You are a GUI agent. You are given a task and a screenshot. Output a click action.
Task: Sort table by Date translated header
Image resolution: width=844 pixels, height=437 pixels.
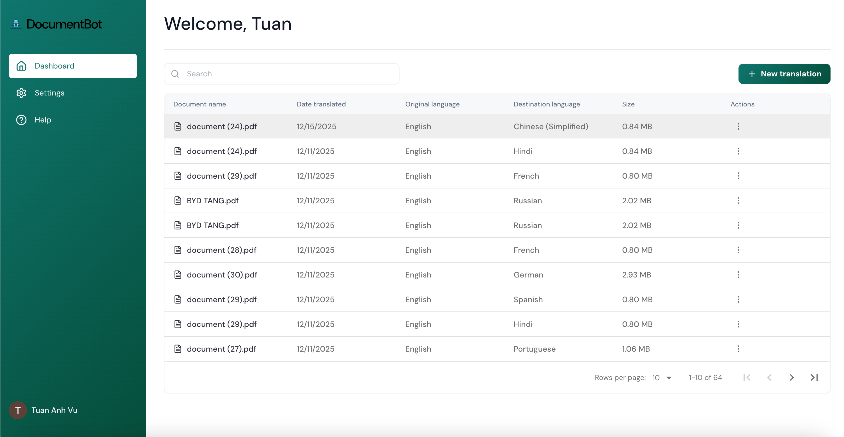point(321,104)
